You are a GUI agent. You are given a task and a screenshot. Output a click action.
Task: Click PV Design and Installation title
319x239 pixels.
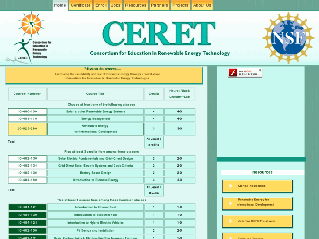click(x=95, y=231)
